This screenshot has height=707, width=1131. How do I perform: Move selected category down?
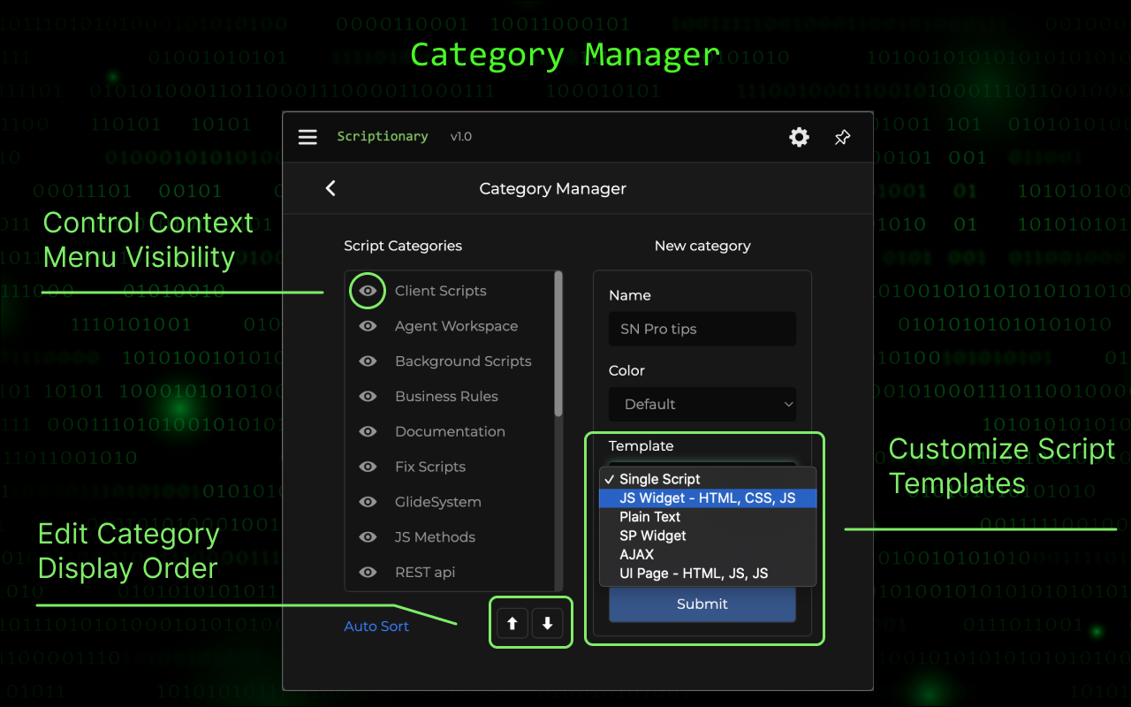point(548,623)
